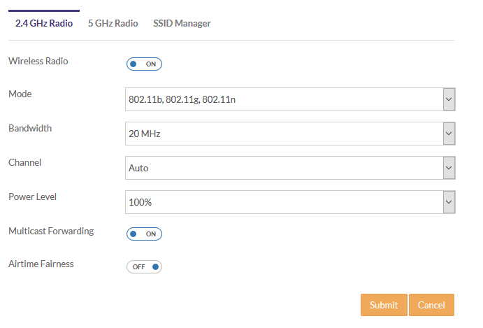The image size is (483, 328).
Task: Open the Bandwidth dropdown set to 20 MHz
Action: point(284,134)
